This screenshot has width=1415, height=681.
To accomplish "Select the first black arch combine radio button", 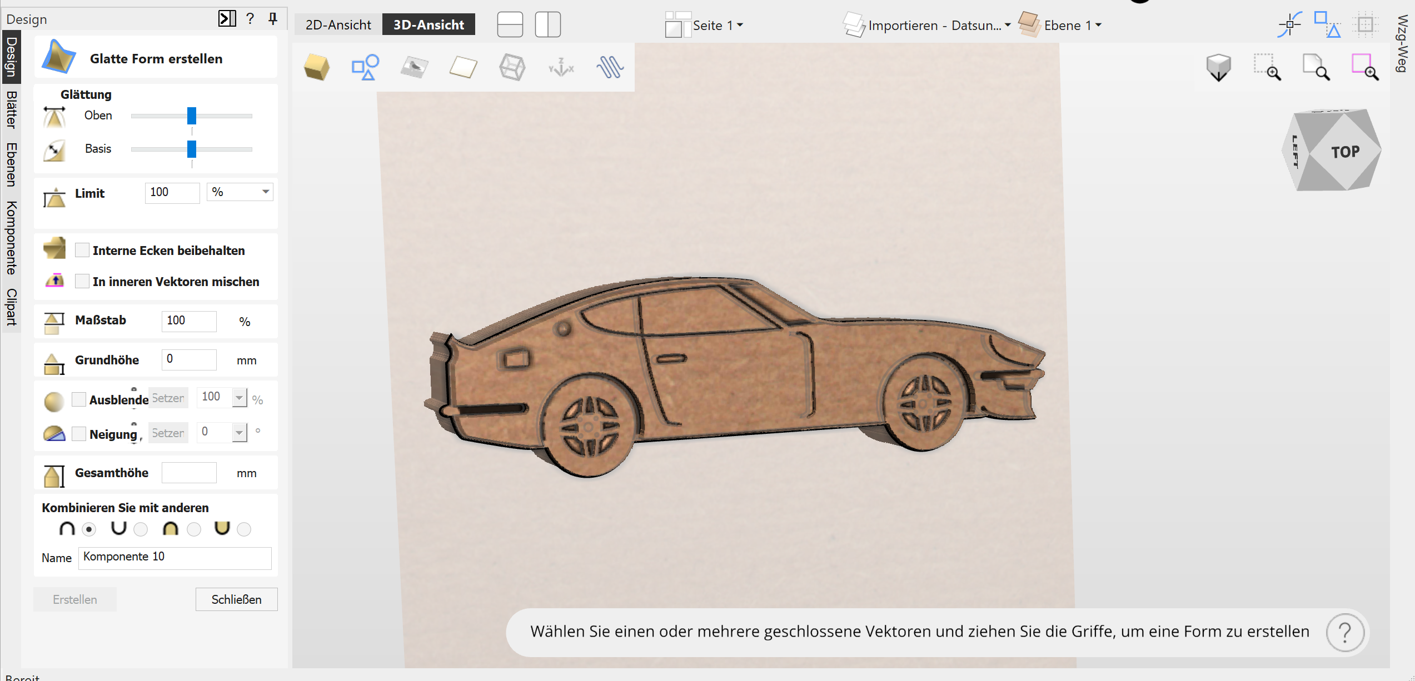I will tap(89, 529).
